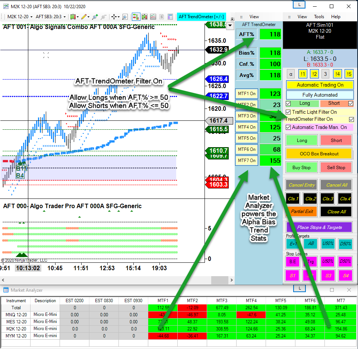This screenshot has width=358, height=349.
Task: Open the Tools menu
Action: tap(319, 17)
